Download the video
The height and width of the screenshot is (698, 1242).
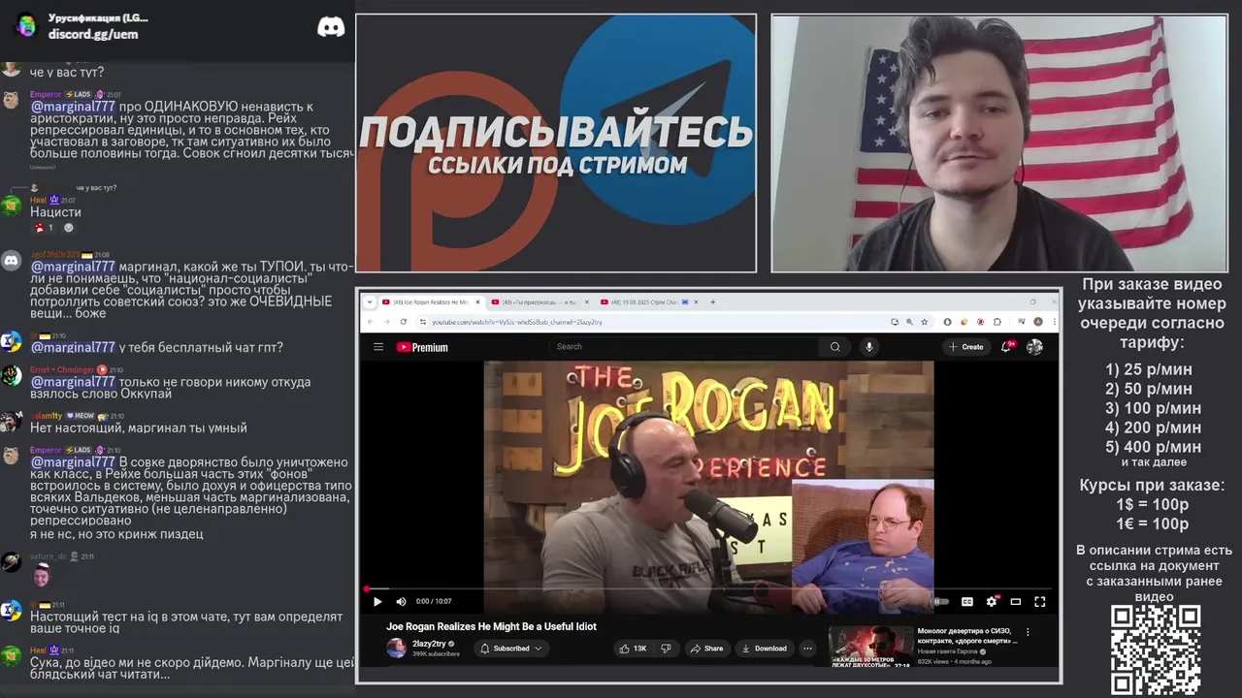pos(764,648)
